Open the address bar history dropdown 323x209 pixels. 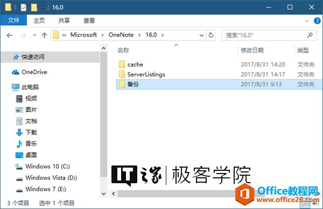202,35
